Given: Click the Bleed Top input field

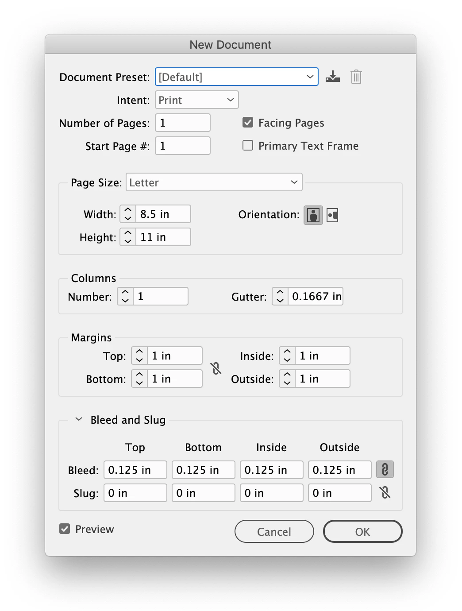Looking at the screenshot, I should click(135, 470).
